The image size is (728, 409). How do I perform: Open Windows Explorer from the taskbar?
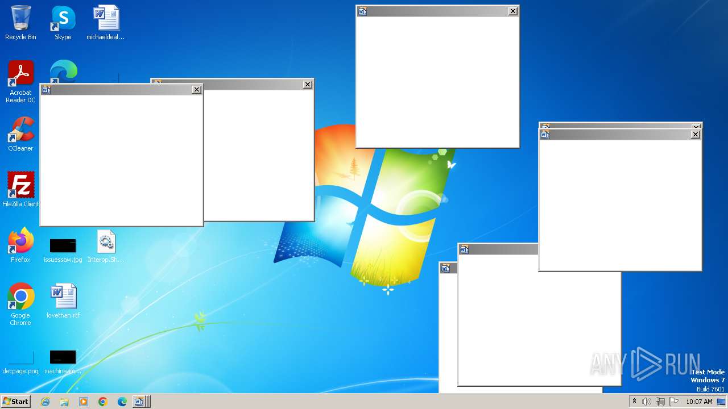click(64, 402)
